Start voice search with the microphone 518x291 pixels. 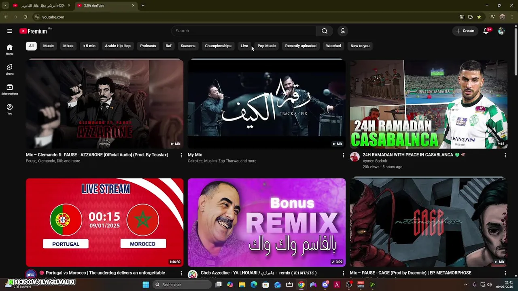(x=343, y=31)
